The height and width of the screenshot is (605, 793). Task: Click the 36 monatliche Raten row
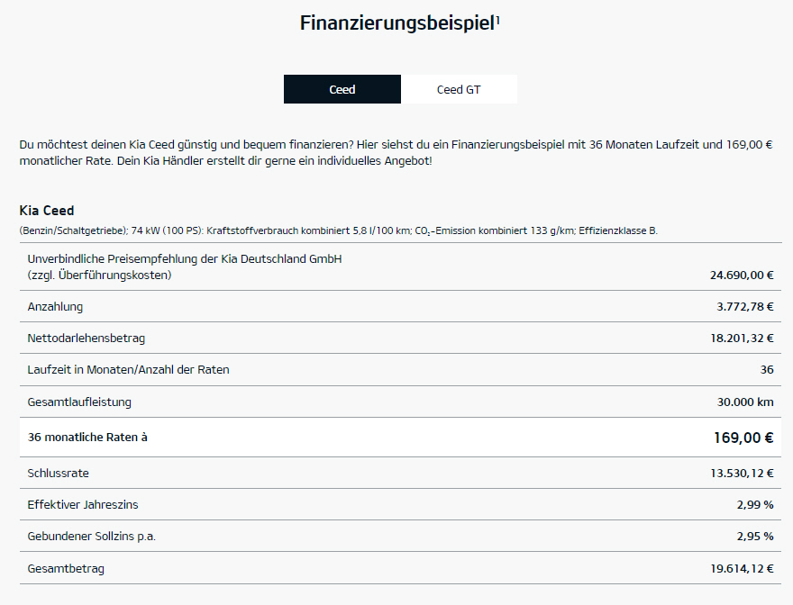point(400,438)
